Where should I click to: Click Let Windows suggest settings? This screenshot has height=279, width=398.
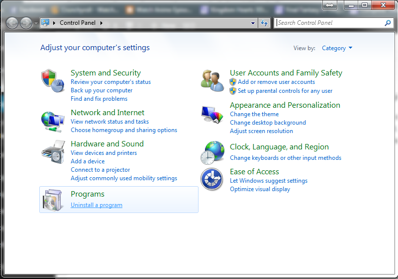pyautogui.click(x=269, y=181)
